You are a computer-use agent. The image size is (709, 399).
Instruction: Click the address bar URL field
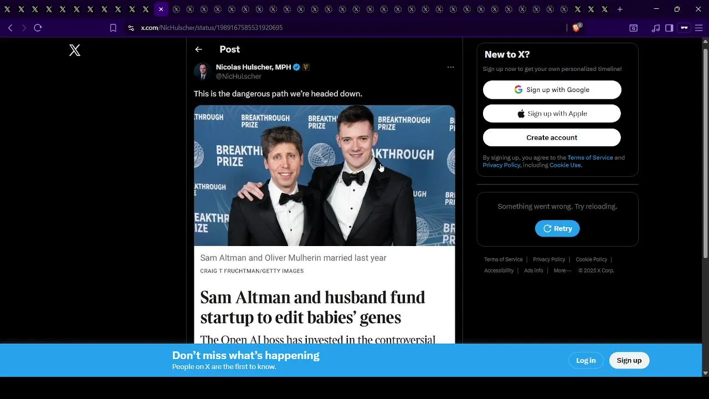(x=349, y=28)
